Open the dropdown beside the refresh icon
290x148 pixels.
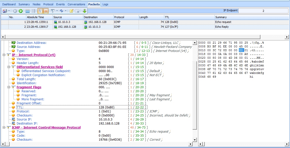(x=66, y=11)
